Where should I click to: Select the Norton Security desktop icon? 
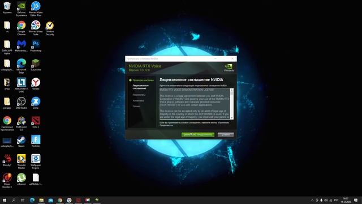point(50,28)
